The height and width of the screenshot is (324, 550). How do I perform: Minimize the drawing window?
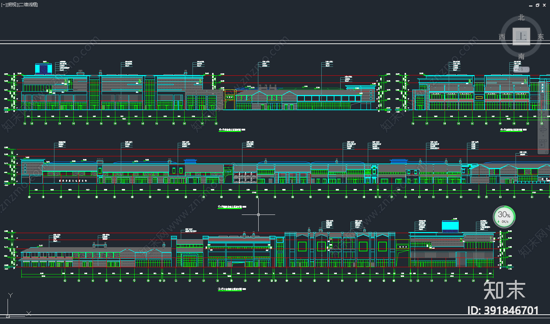point(531,5)
